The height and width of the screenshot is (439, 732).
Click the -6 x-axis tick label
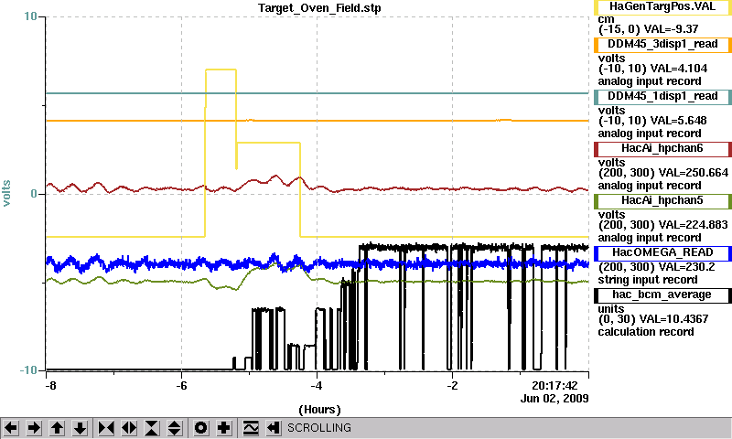(181, 386)
